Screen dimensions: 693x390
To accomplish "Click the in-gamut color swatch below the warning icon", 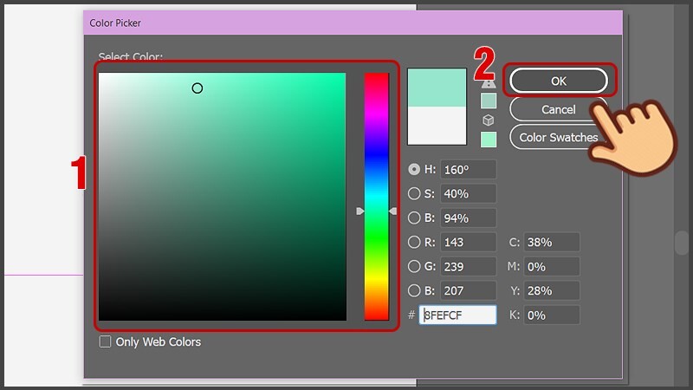I will 489,101.
